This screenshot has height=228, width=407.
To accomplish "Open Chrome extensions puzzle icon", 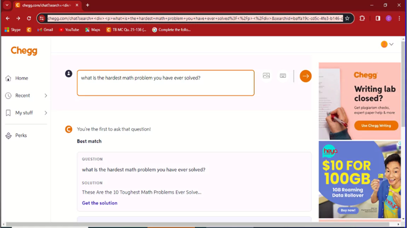I will [x=362, y=18].
